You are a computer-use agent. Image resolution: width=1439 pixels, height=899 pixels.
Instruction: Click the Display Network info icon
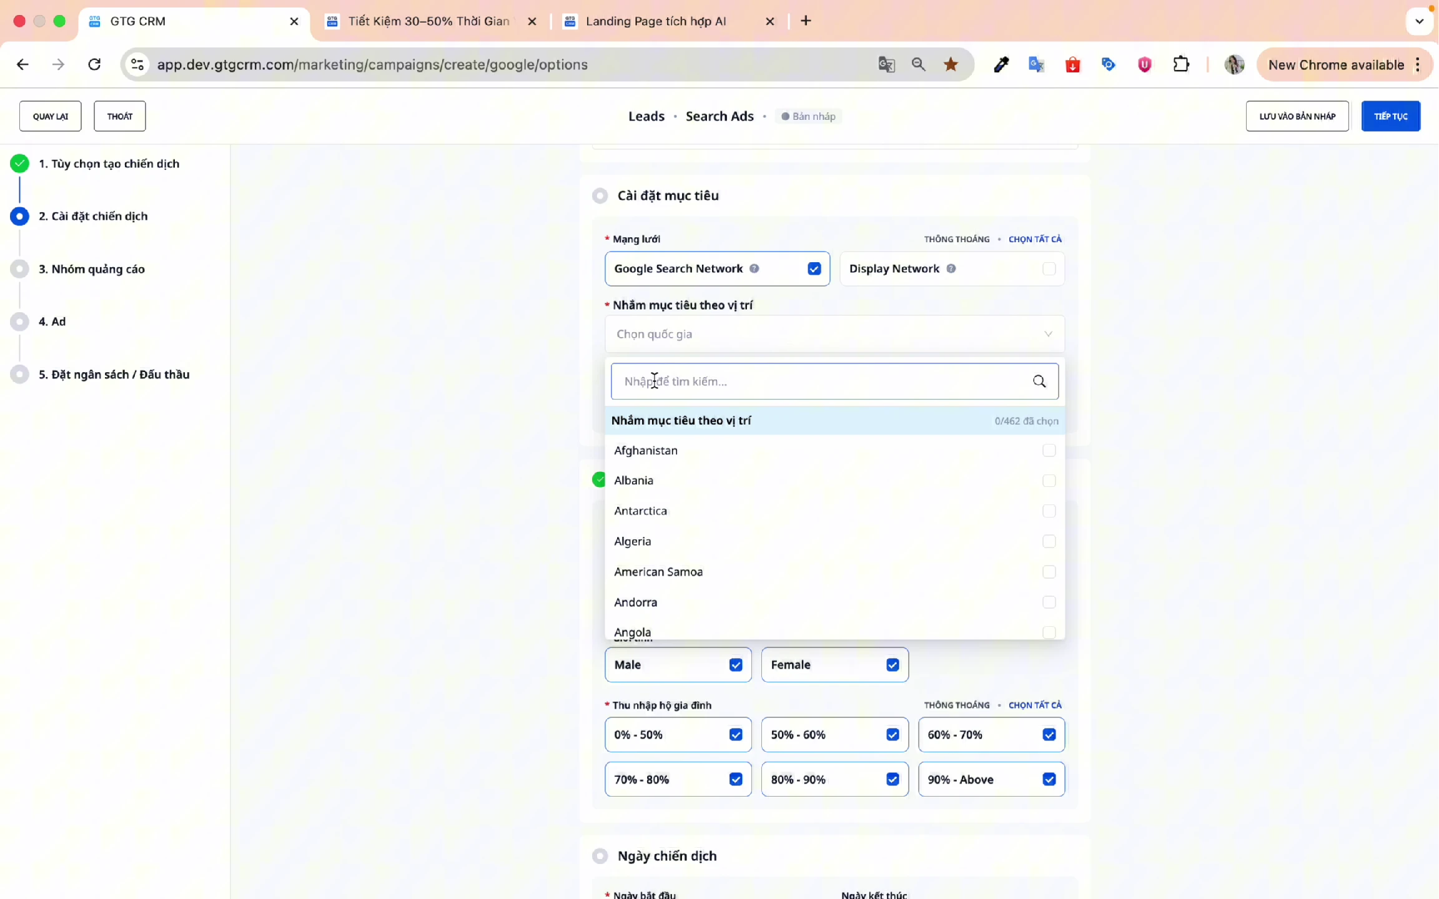click(951, 268)
